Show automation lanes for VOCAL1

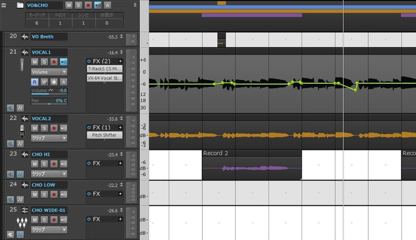(x=20, y=108)
